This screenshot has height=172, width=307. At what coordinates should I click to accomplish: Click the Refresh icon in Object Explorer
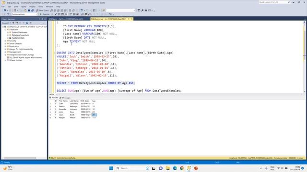(x=27, y=23)
